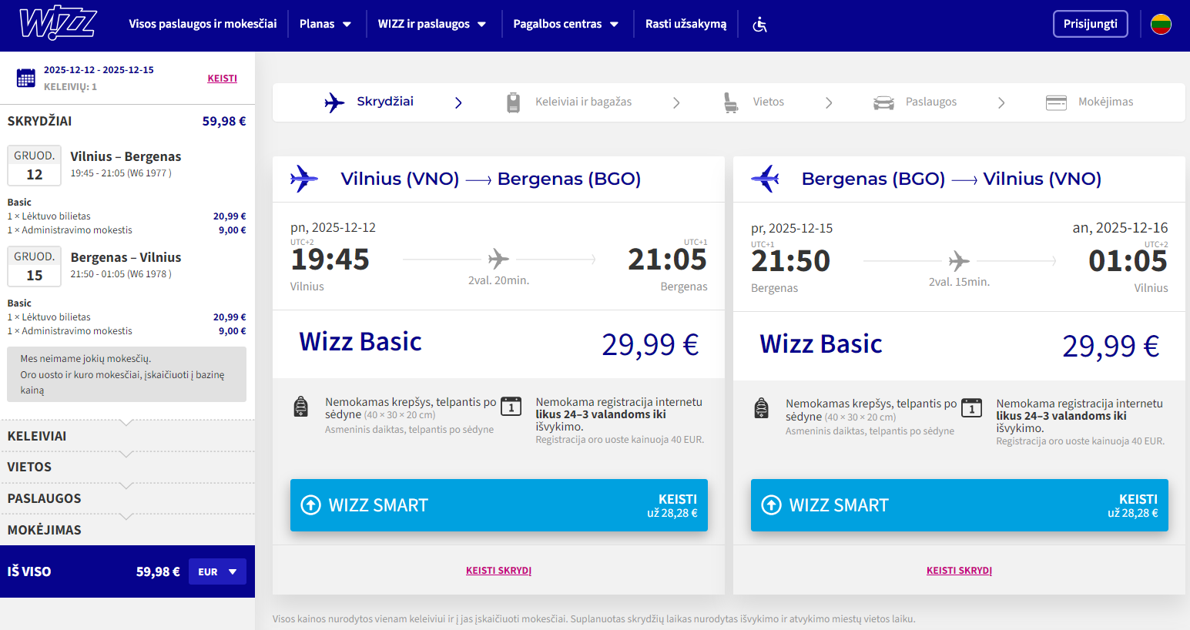Upgrade outbound Vilnius–Bergenas flight to WIZZ SMART
The image size is (1190, 630).
[x=498, y=505]
